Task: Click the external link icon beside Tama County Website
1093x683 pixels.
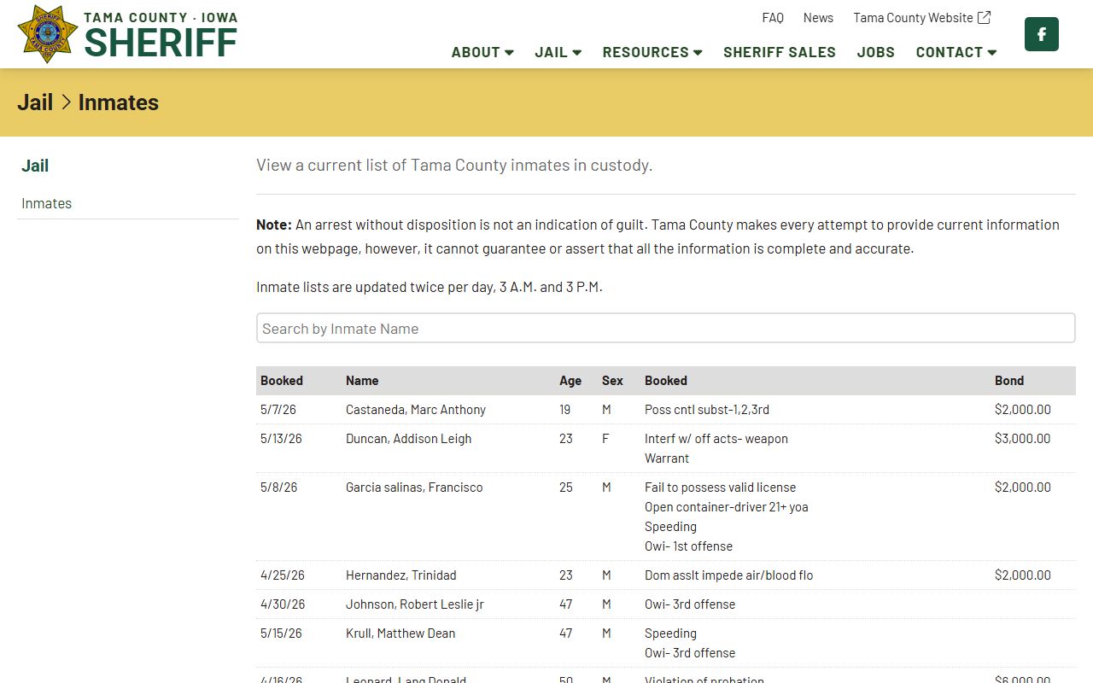Action: click(x=985, y=17)
